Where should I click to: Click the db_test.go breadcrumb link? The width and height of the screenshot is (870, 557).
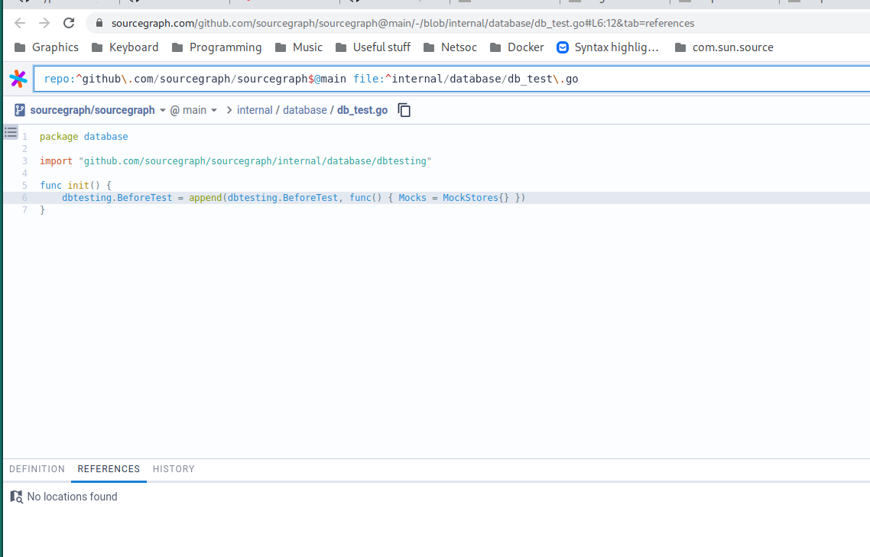362,110
